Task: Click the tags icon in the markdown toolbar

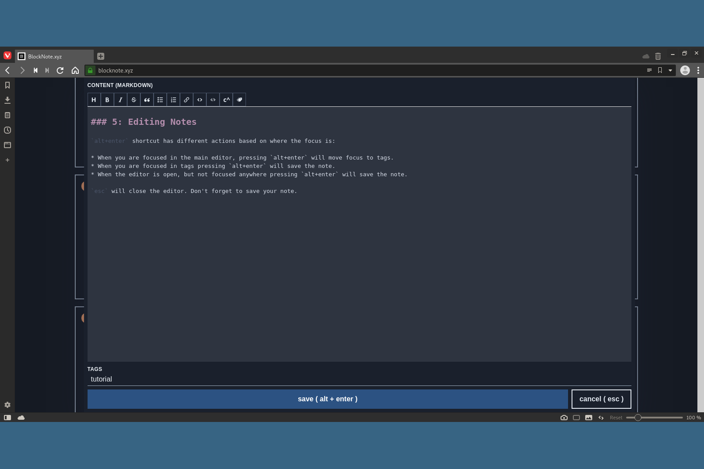Action: (239, 100)
